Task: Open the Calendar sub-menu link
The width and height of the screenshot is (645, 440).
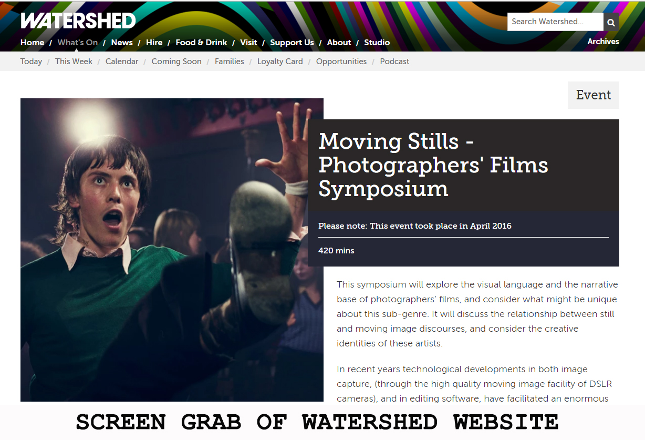Action: [x=122, y=62]
